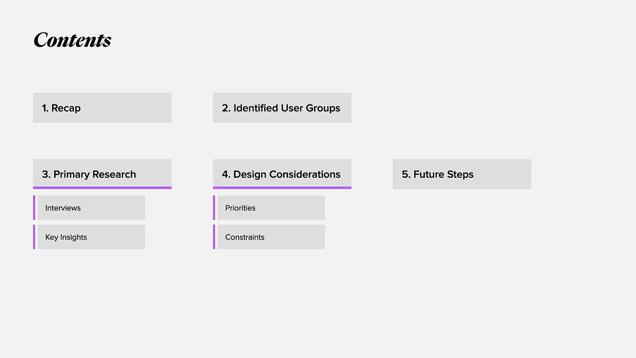This screenshot has width=636, height=358.
Task: Click purple vertical bar beside Constraints
Action: pyautogui.click(x=214, y=237)
